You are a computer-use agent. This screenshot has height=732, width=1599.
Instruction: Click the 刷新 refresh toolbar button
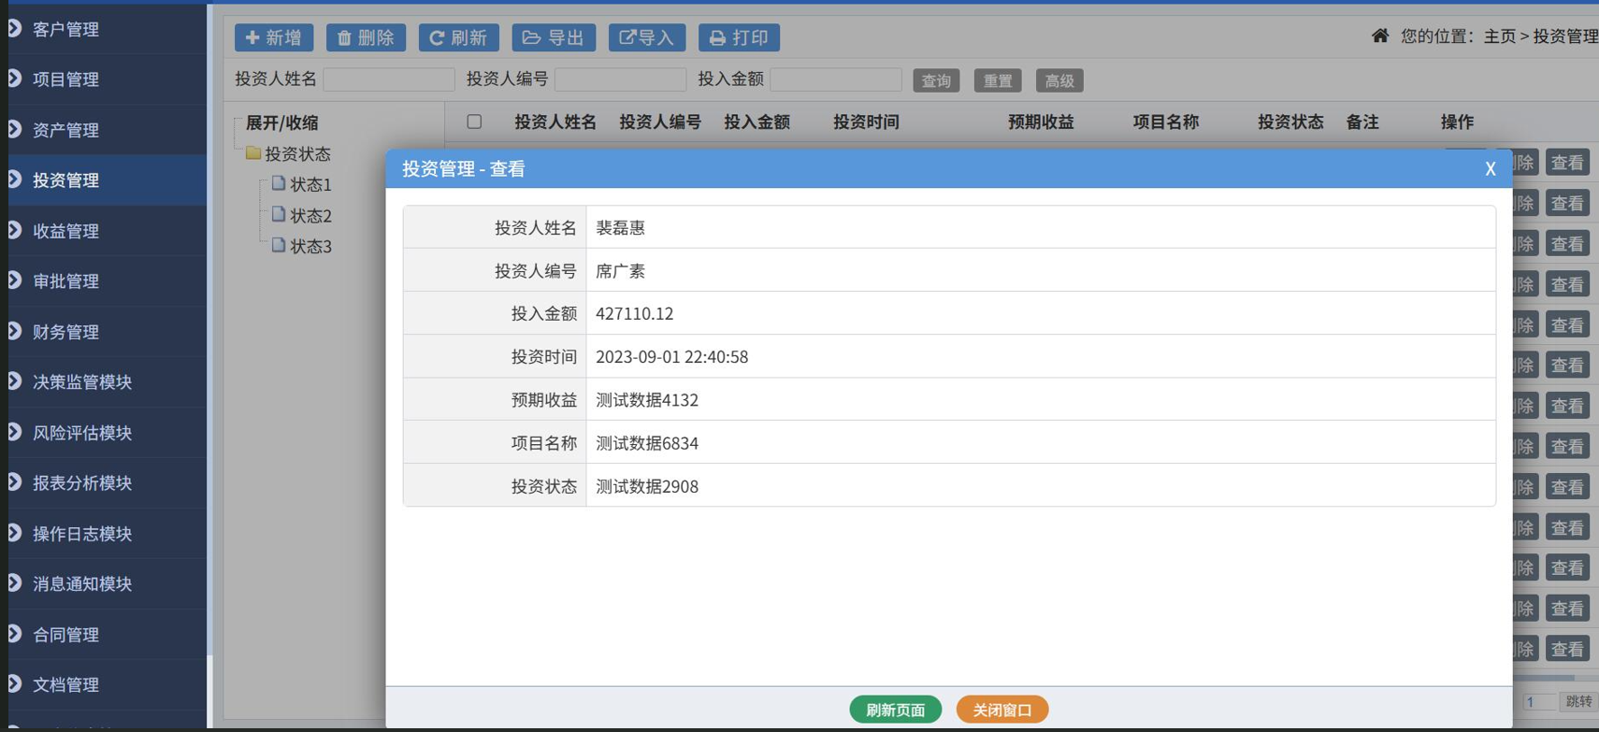458,37
